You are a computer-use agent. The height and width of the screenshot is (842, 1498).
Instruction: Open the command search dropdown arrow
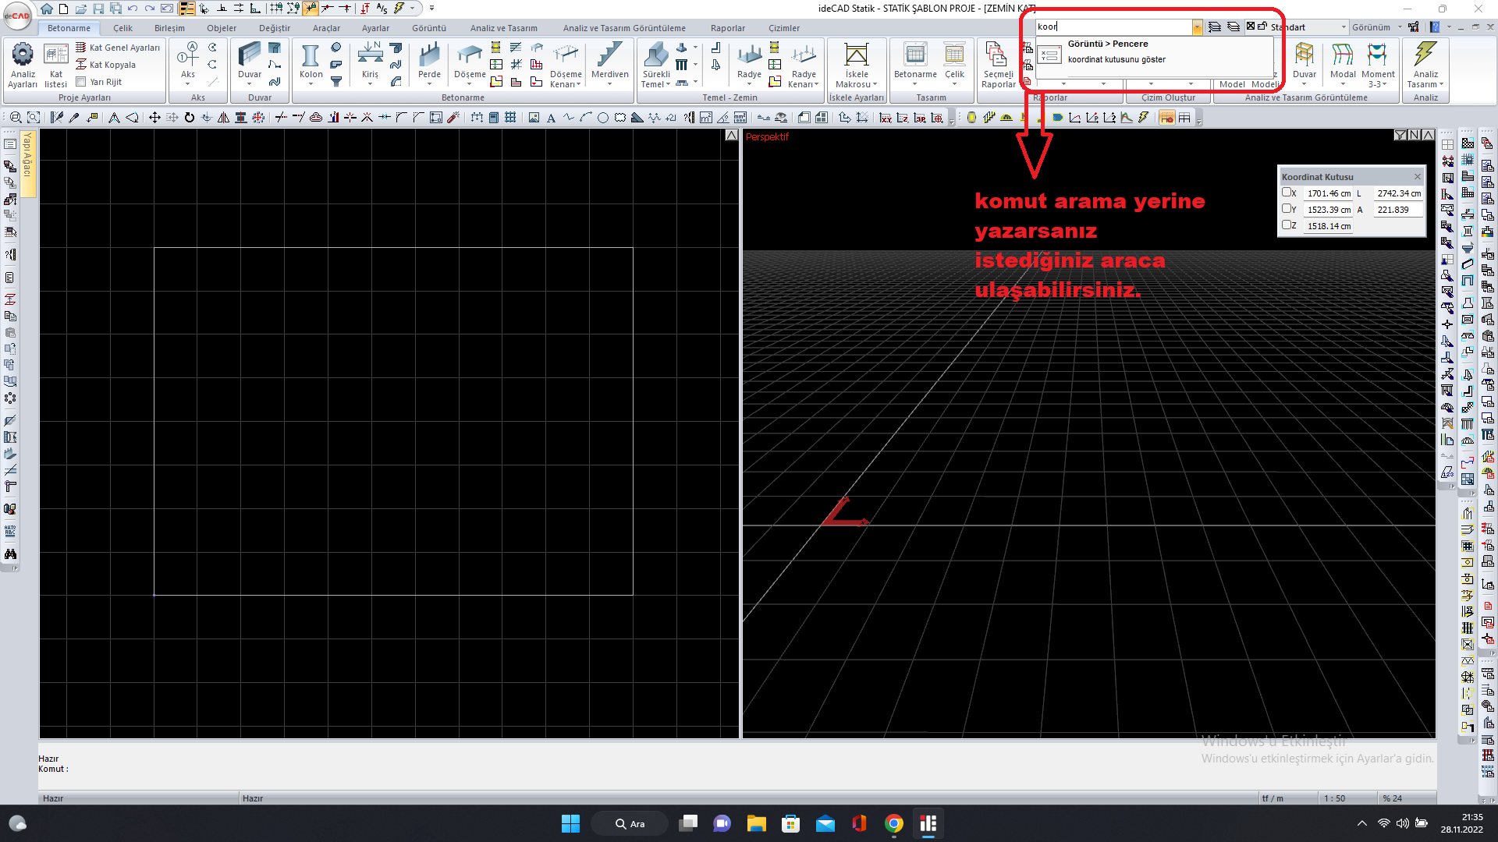pos(1197,27)
